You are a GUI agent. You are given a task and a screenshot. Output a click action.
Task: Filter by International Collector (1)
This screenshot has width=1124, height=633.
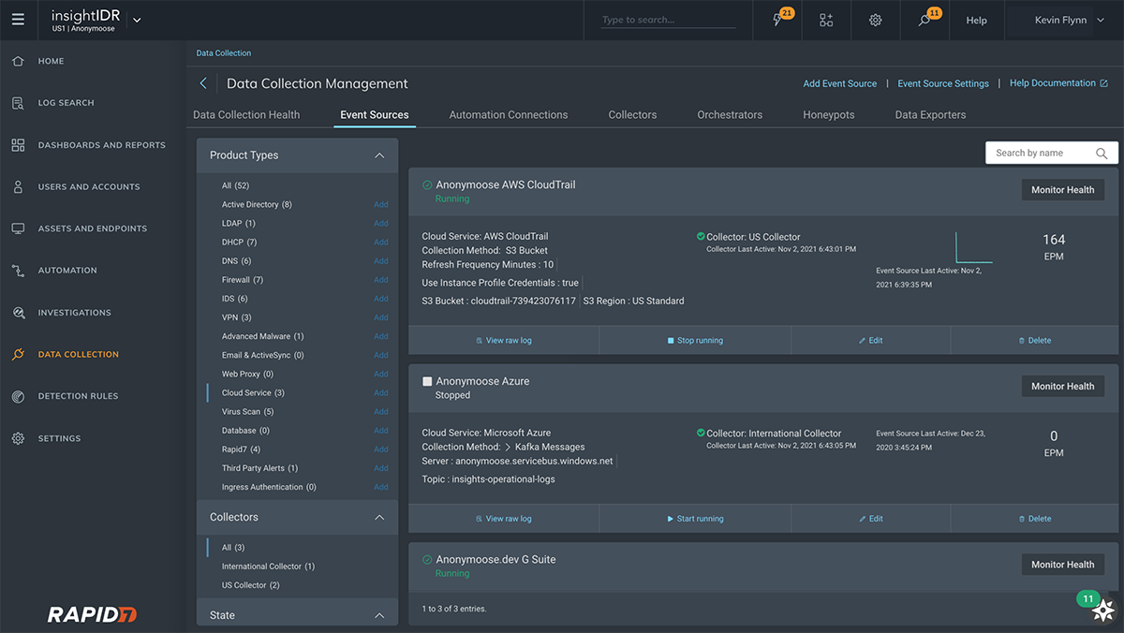268,567
